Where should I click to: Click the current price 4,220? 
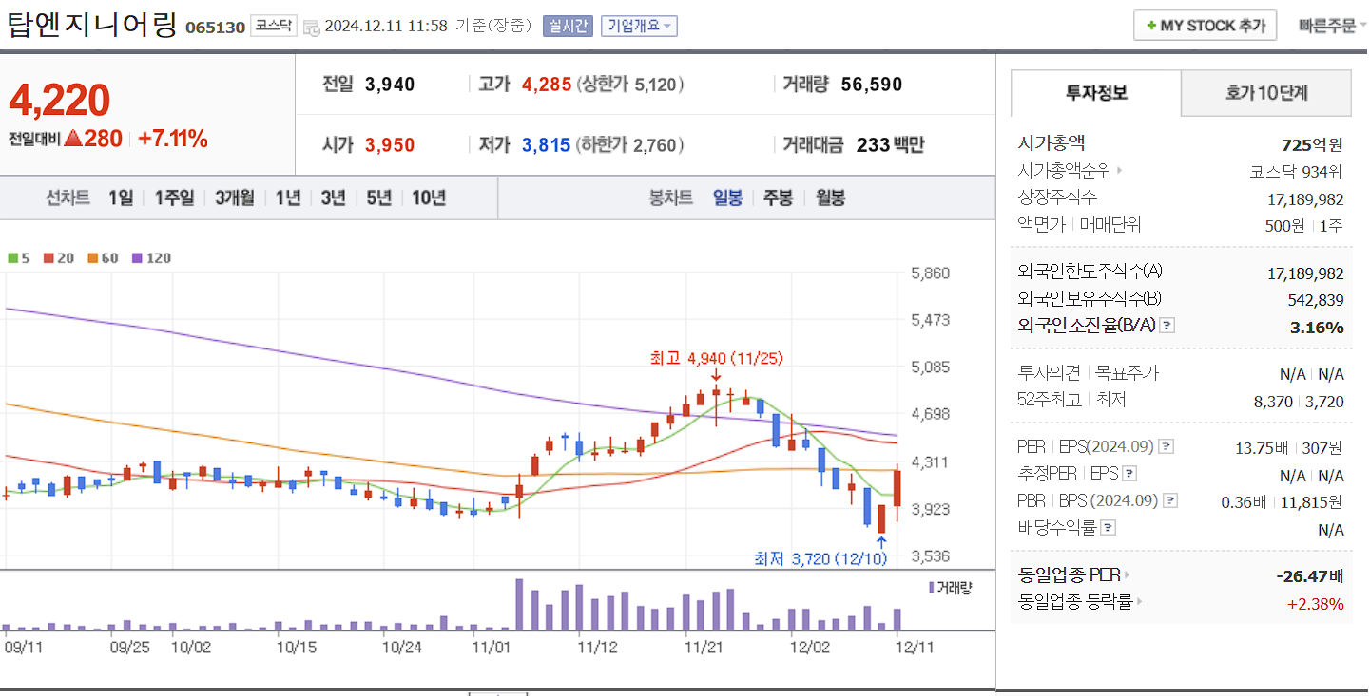coord(60,100)
